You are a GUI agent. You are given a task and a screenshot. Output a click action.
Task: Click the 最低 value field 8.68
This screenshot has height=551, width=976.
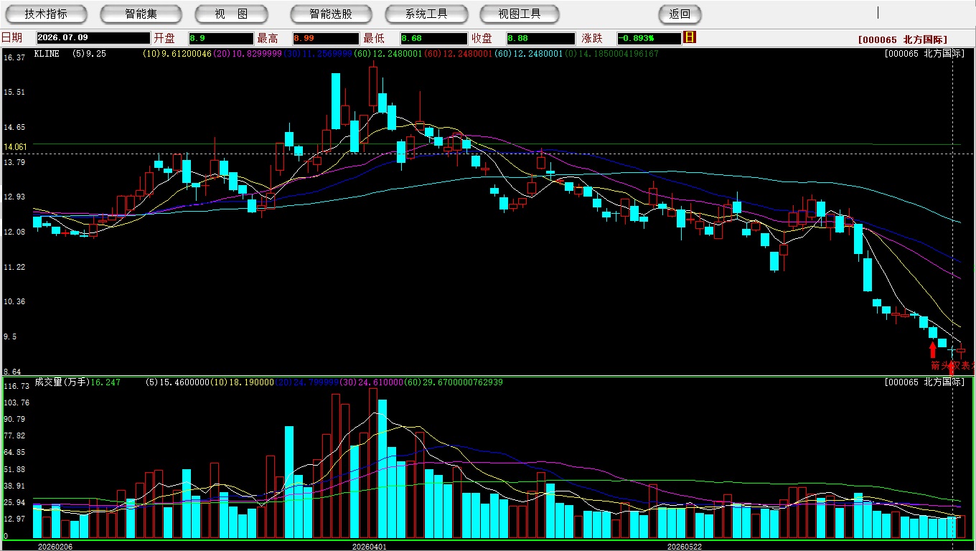click(434, 38)
